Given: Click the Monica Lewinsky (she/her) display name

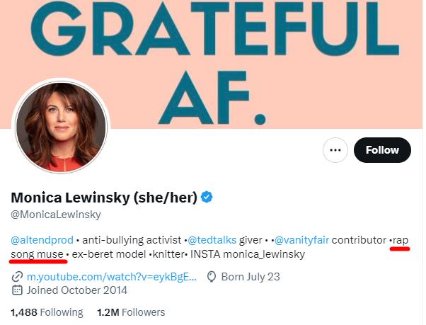Looking at the screenshot, I should click(103, 197).
